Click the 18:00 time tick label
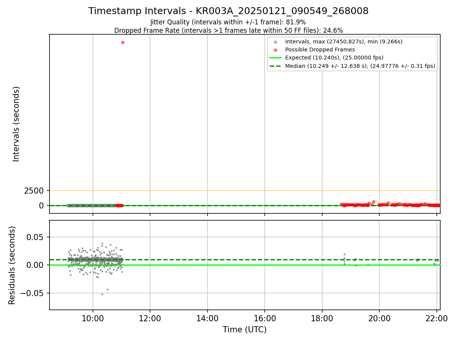Image resolution: width=457 pixels, height=343 pixels. tap(322, 319)
